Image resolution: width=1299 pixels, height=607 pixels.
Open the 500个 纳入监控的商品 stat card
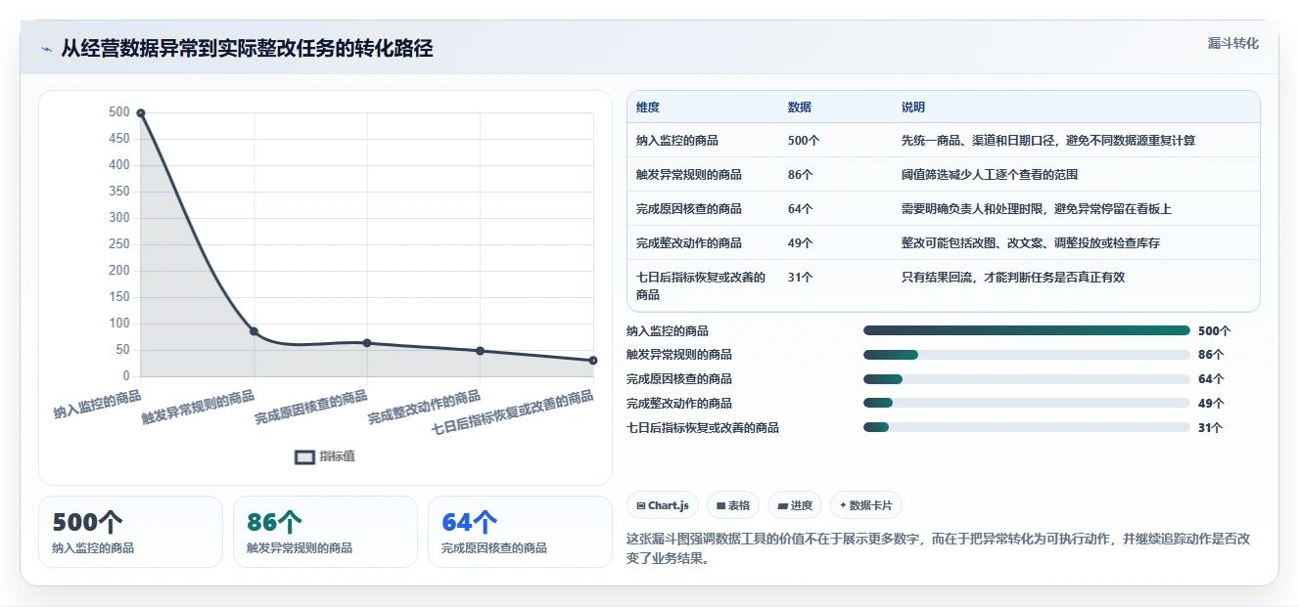pos(130,532)
